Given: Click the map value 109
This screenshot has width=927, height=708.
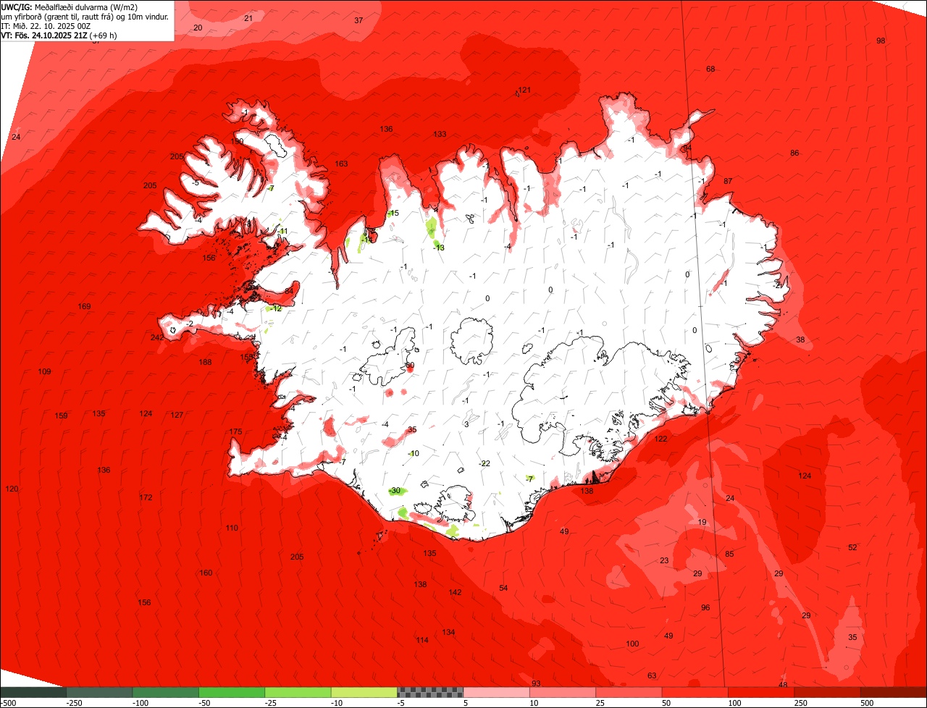Looking at the screenshot, I should point(45,371).
